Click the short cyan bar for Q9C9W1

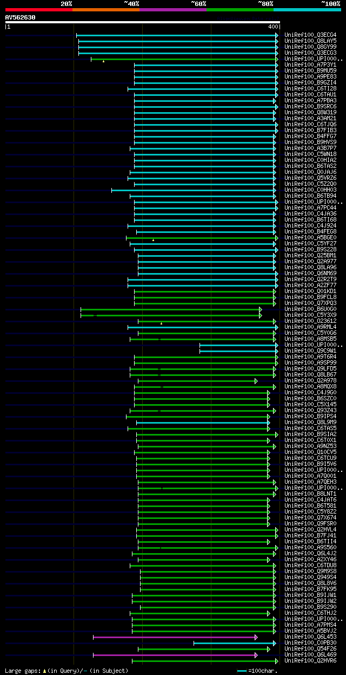(238, 351)
